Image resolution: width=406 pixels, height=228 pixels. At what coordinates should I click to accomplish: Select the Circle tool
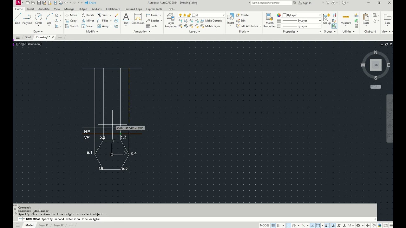[39, 19]
